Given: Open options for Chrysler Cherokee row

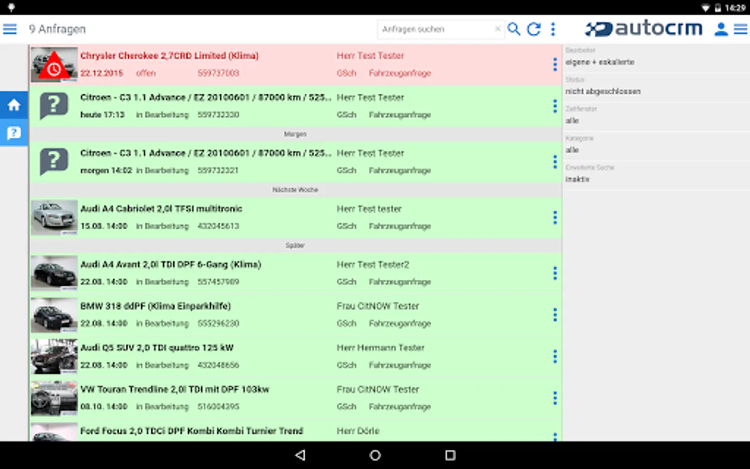Looking at the screenshot, I should point(555,64).
